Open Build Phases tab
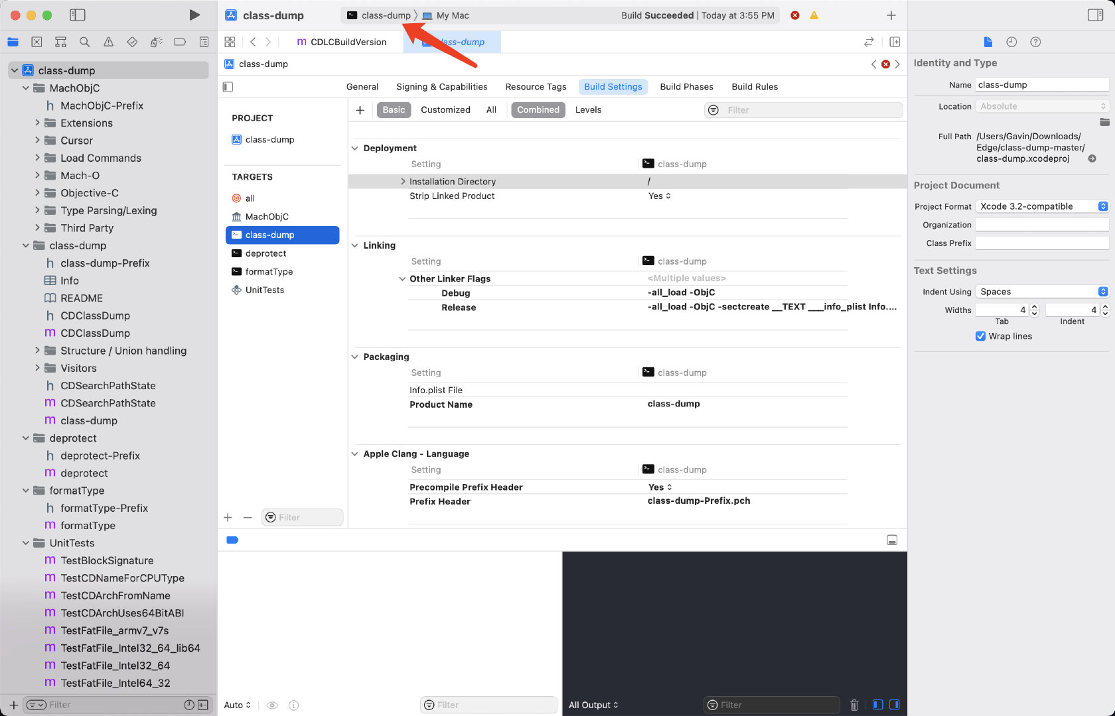Image resolution: width=1115 pixels, height=716 pixels. pos(686,87)
